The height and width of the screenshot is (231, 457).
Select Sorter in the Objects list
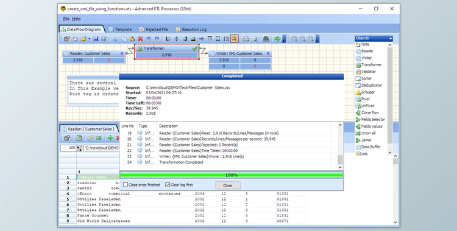[364, 78]
